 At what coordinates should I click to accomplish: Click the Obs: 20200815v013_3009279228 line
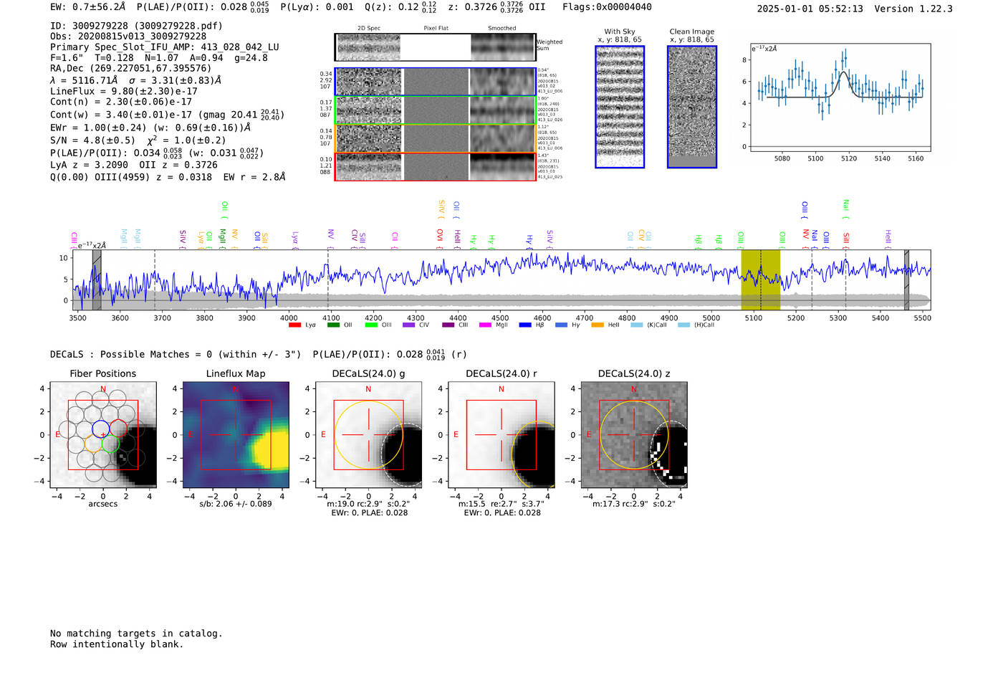[128, 37]
